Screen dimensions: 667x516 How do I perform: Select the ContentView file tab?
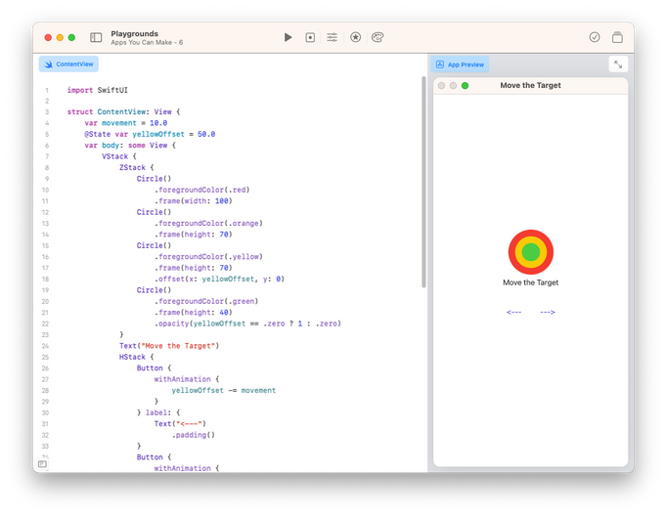click(x=68, y=64)
